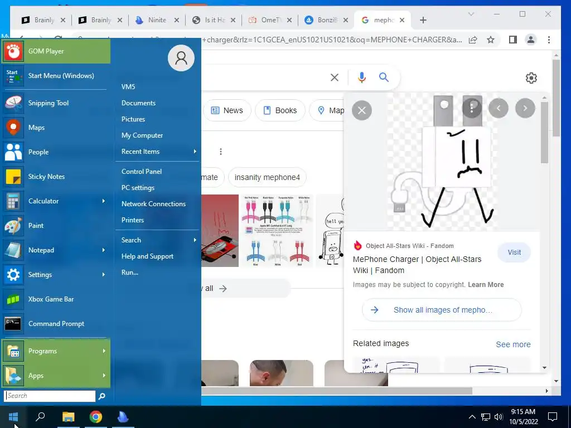This screenshot has width=571, height=428.
Task: Click the volume speaker tray icon
Action: (x=499, y=417)
